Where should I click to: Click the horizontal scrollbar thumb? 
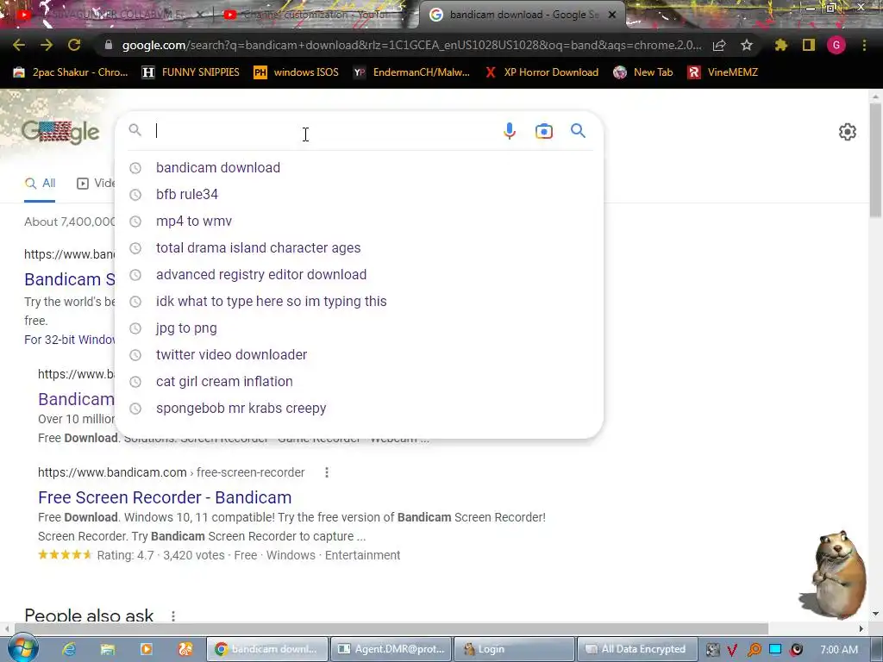(391, 628)
